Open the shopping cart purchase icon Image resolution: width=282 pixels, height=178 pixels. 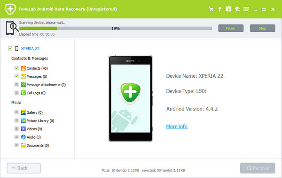[x=211, y=9]
